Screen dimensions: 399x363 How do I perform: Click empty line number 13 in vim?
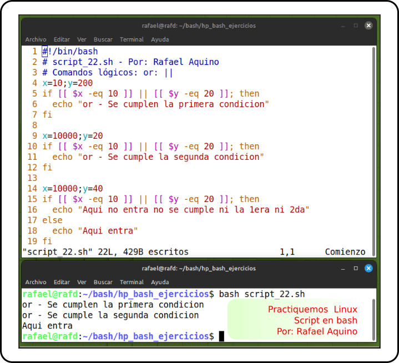coord(32,178)
